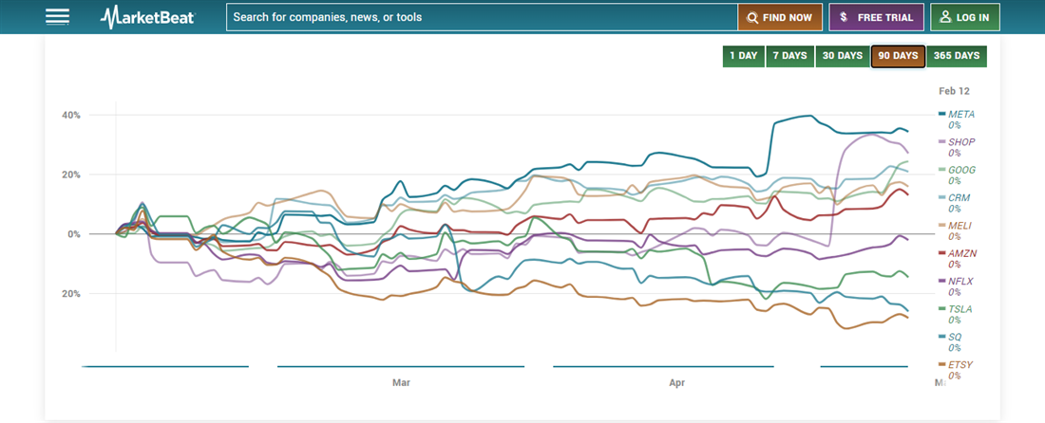Image resolution: width=1045 pixels, height=423 pixels.
Task: Click the AMZN legend color marker
Action: click(941, 254)
